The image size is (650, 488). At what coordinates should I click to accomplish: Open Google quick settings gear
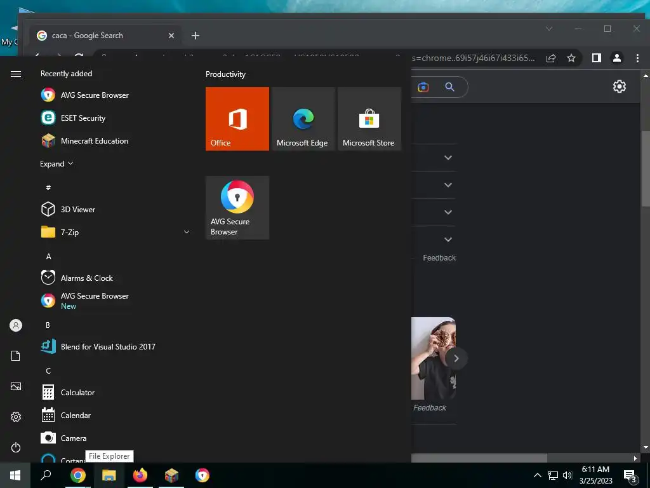(620, 86)
